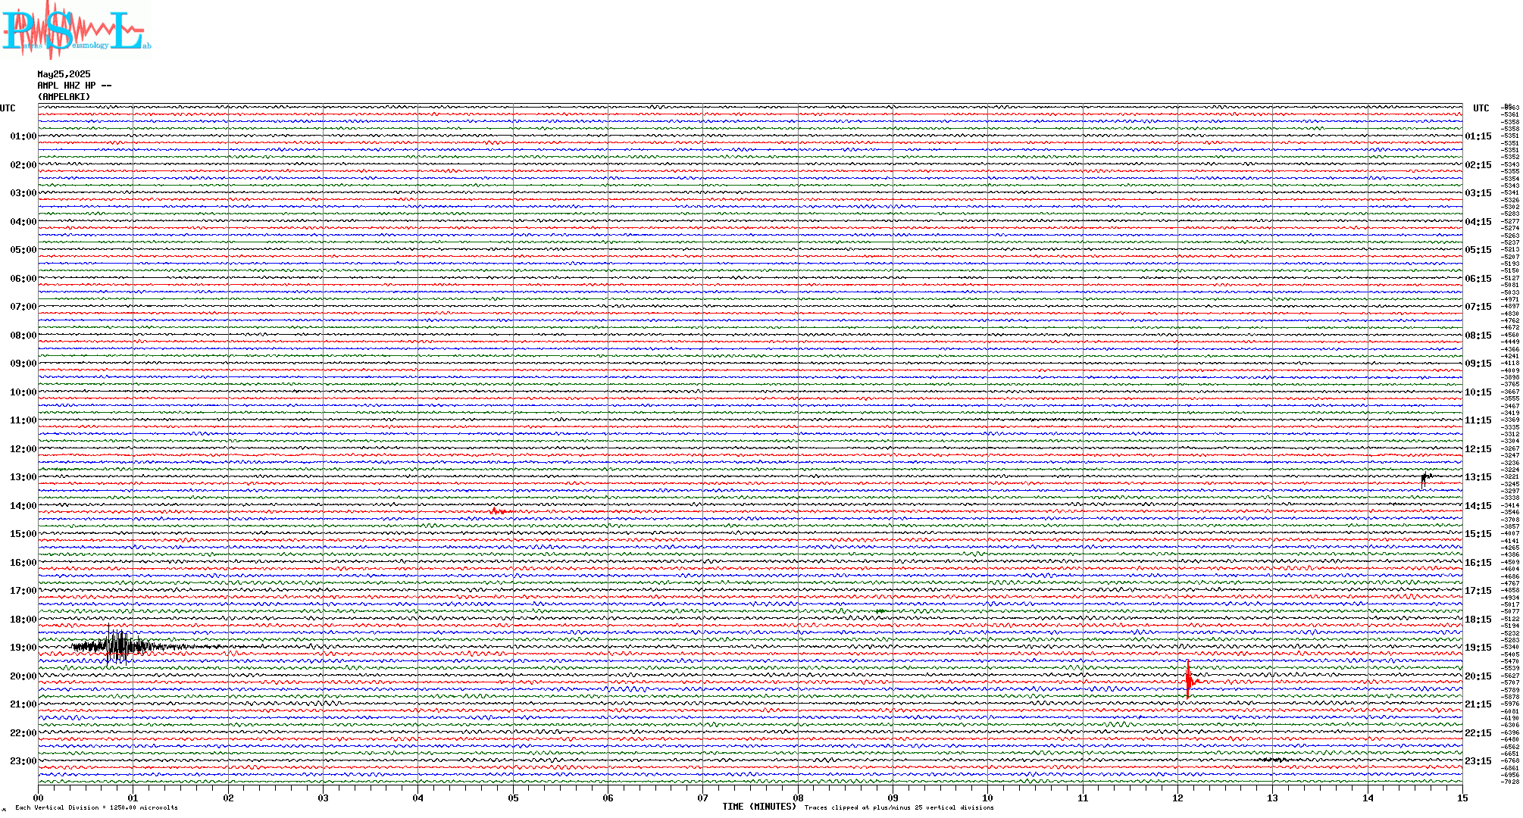Click the (AMPELAKI) station name
The image size is (1523, 818).
[x=64, y=97]
